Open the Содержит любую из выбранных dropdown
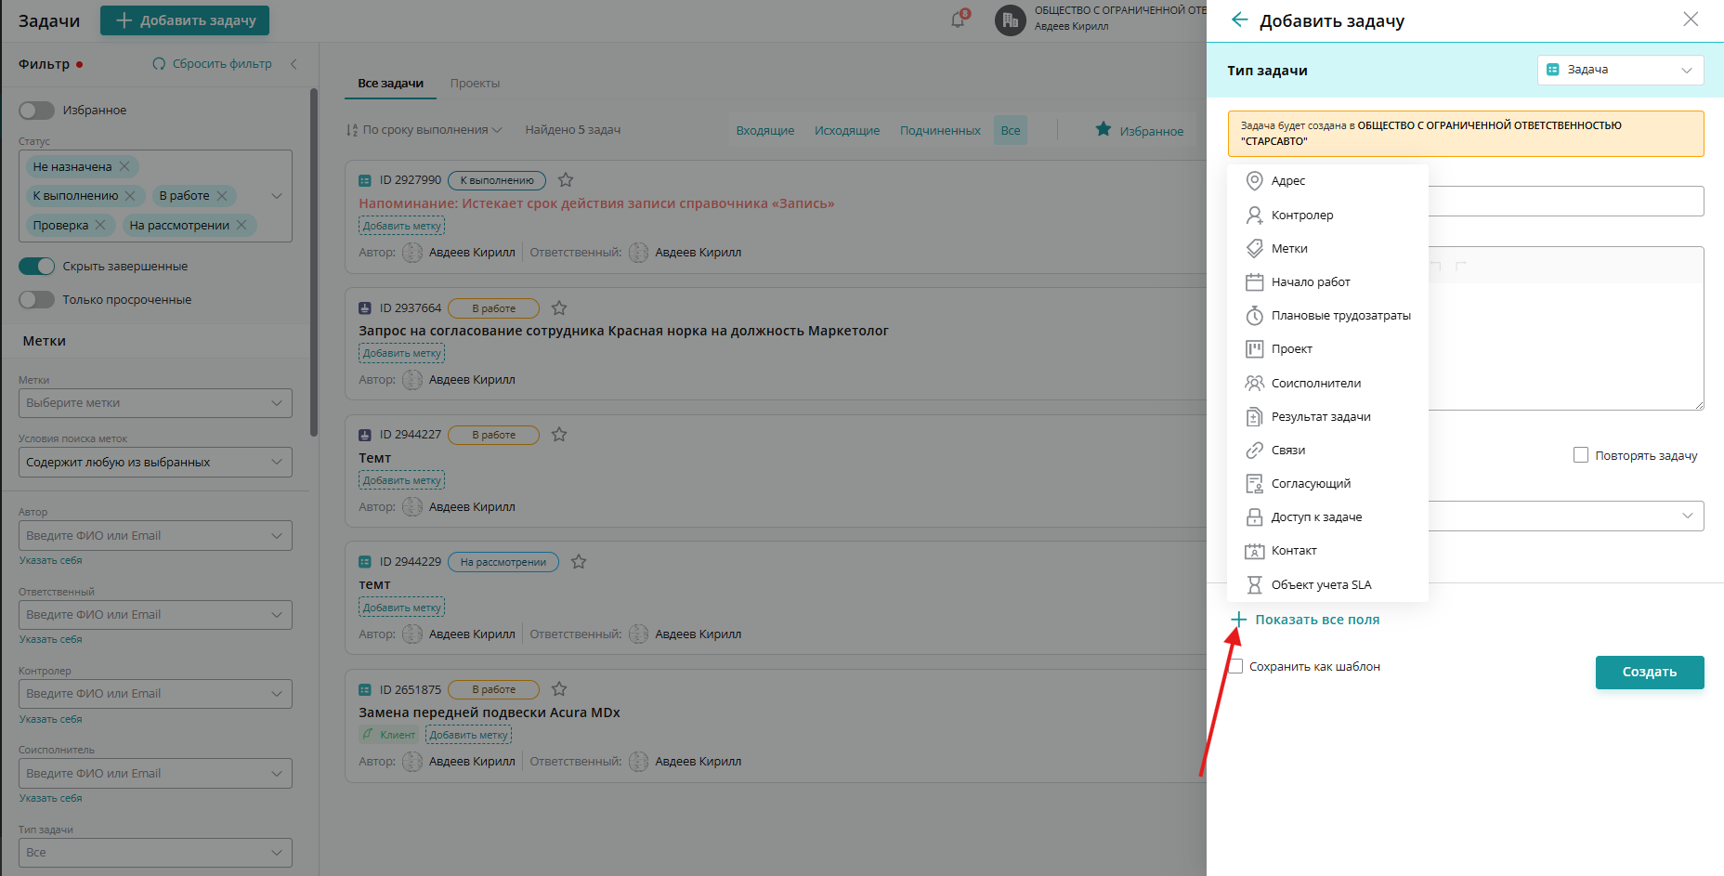This screenshot has height=876, width=1724. pyautogui.click(x=155, y=463)
